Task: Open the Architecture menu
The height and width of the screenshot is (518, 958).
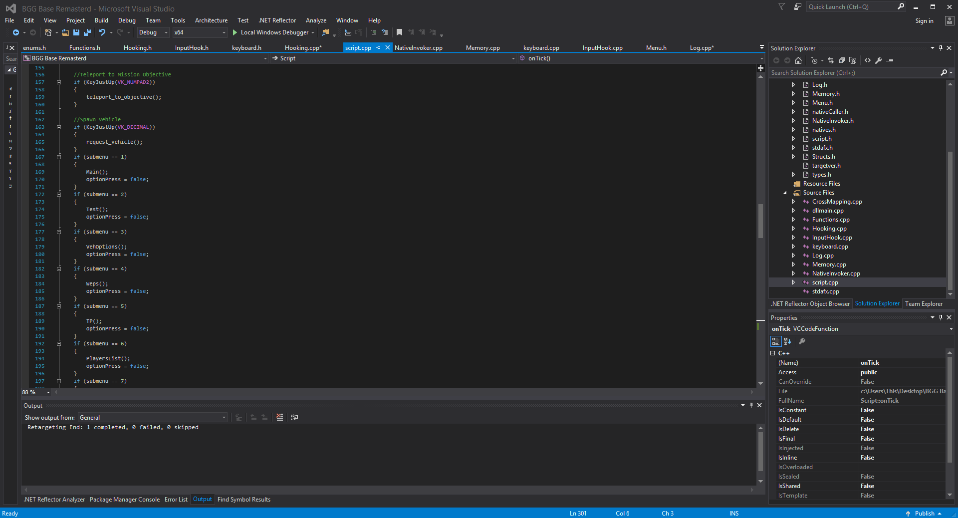Action: tap(211, 20)
